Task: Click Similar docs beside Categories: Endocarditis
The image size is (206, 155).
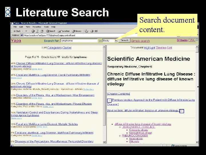Action: pyautogui.click(x=42, y=127)
